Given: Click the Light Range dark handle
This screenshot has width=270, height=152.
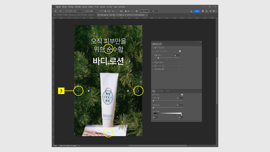Looking at the screenshot, I should pyautogui.click(x=175, y=115).
